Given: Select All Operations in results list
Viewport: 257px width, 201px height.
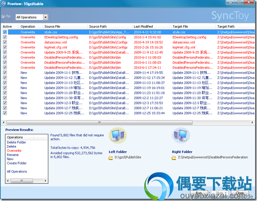Looking at the screenshot, I should (17, 171).
